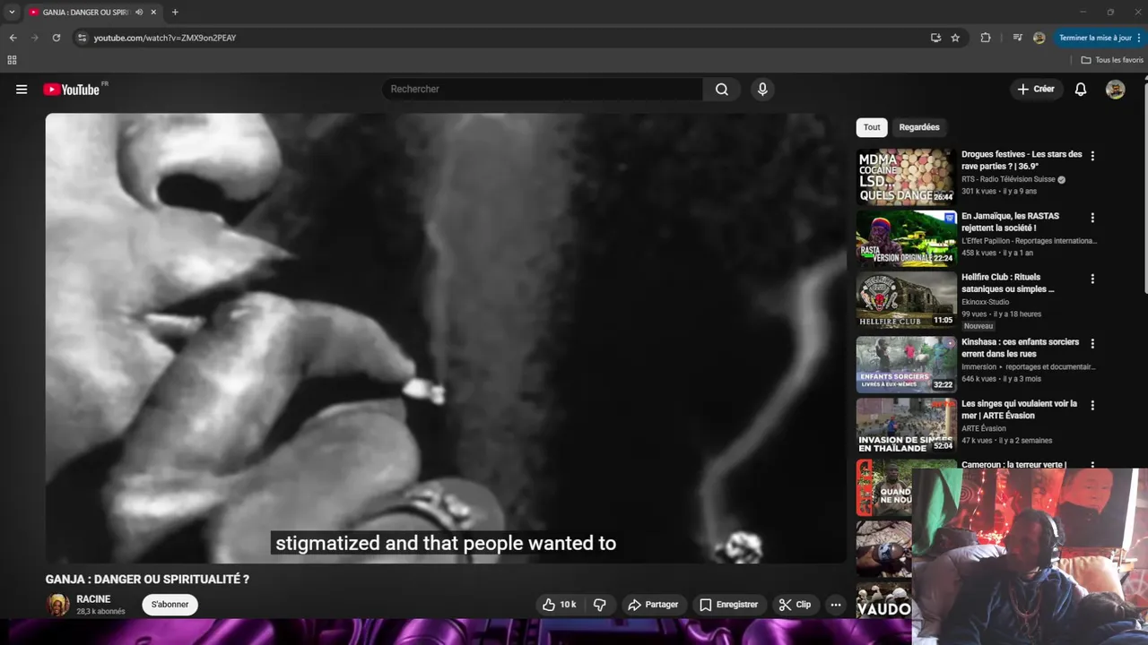1148x645 pixels.
Task: Switch to the GANJA YouTube tab
Action: coord(91,13)
